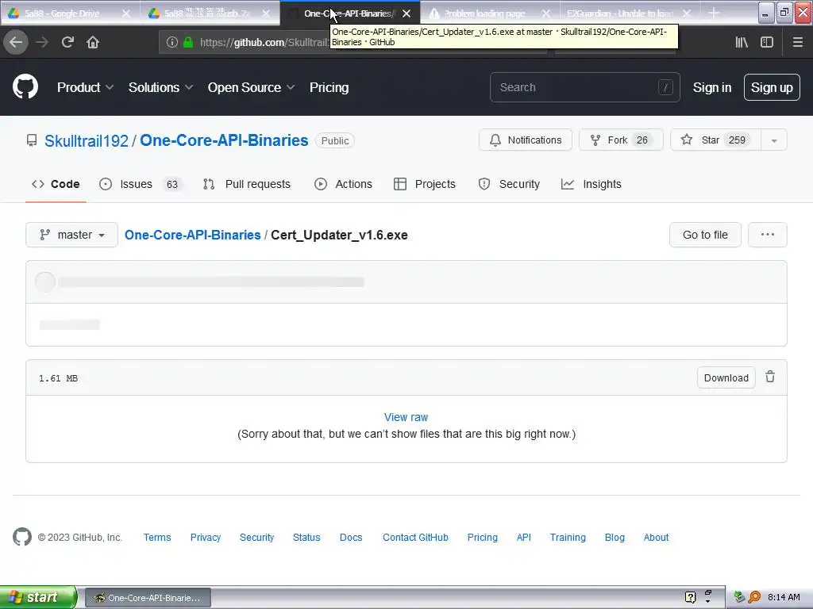
Task: Open the Pricing footer link
Action: tap(482, 537)
